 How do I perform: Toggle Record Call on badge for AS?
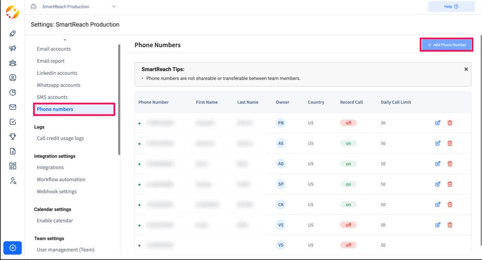pyautogui.click(x=348, y=143)
